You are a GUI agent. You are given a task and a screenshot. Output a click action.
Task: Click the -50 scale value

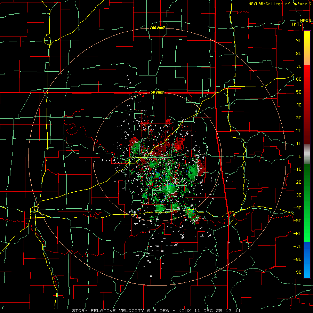[x=297, y=221]
